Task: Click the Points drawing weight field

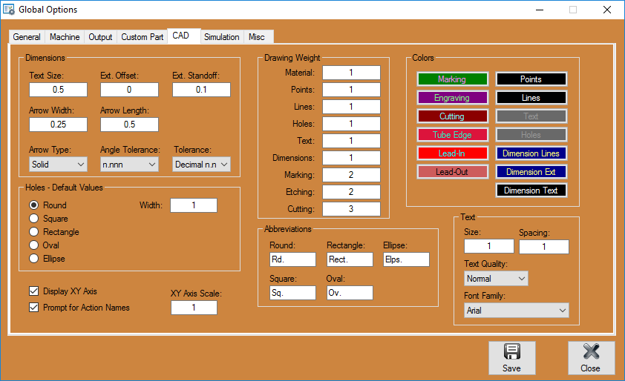Action: coord(351,90)
